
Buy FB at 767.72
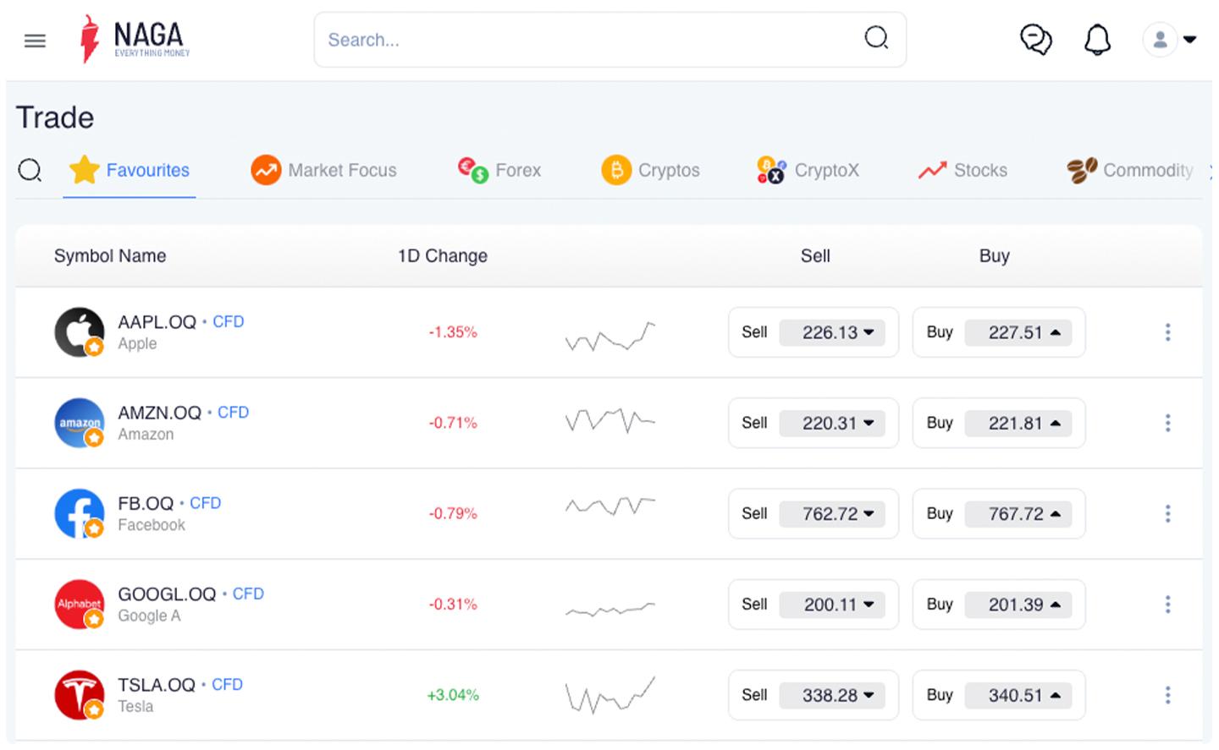(998, 513)
